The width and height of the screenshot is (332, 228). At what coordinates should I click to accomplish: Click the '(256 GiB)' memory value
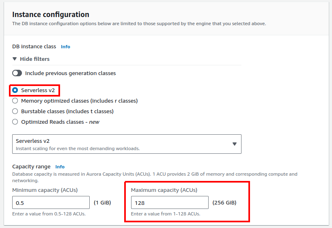(224, 202)
